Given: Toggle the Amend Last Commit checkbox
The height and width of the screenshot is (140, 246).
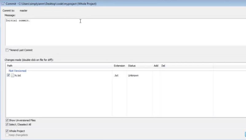Looking at the screenshot, I should coord(7,50).
